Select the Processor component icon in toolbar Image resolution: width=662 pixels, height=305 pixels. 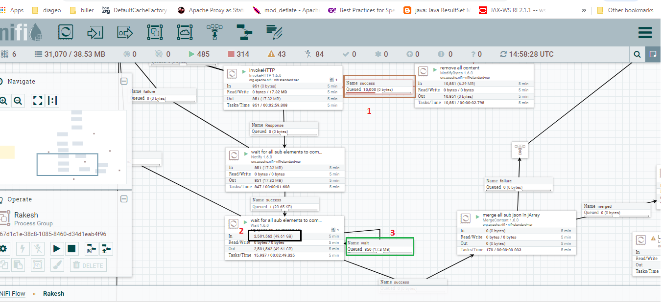66,33
